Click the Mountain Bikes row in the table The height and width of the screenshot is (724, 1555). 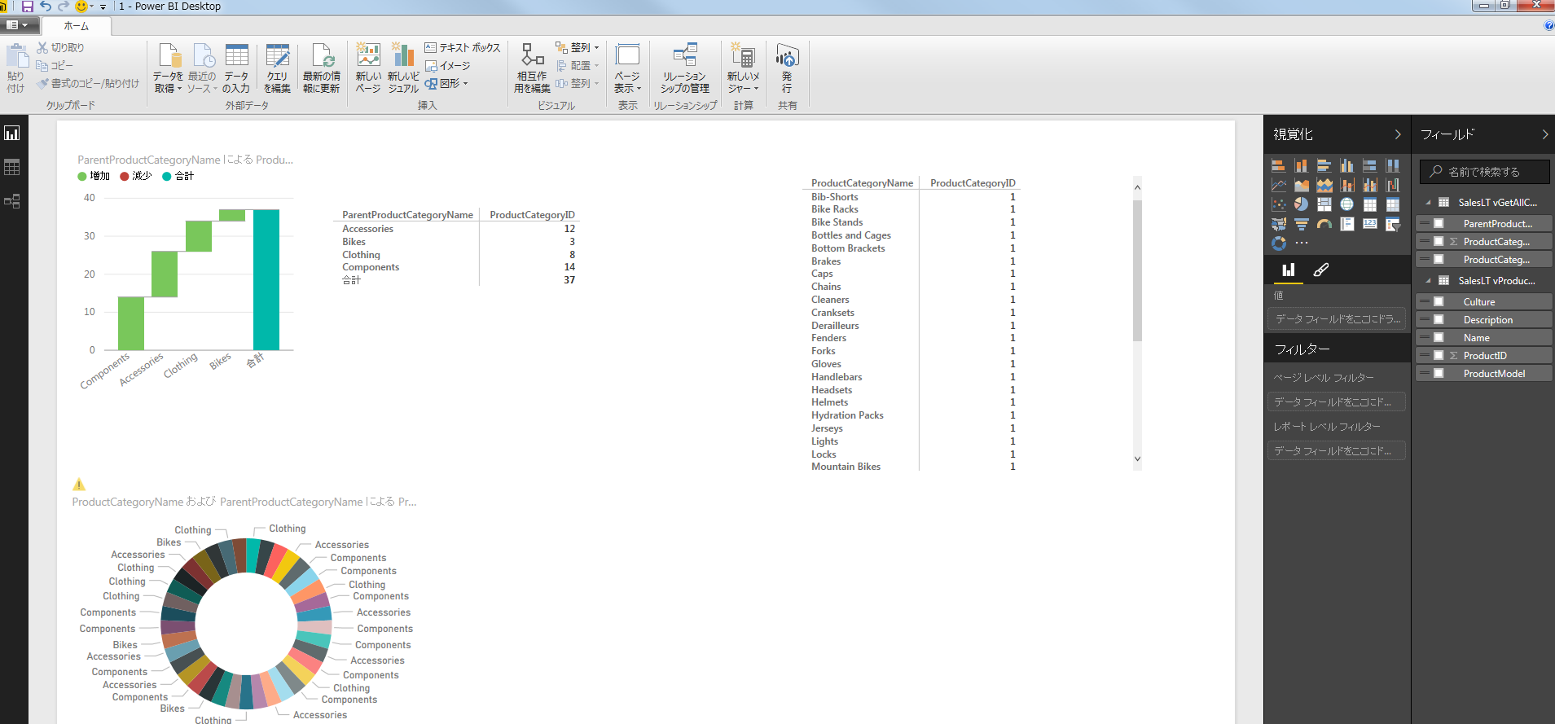coord(913,467)
